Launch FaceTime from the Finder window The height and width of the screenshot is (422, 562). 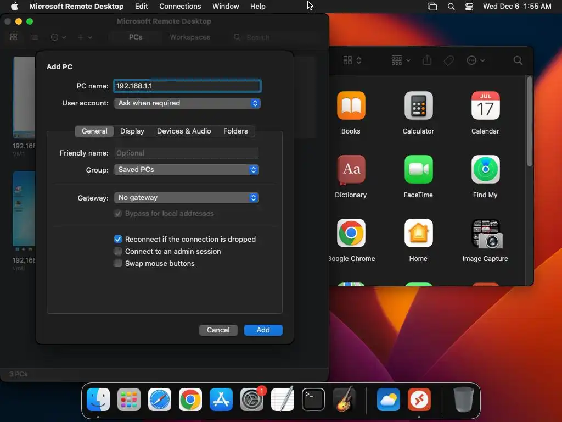point(418,169)
